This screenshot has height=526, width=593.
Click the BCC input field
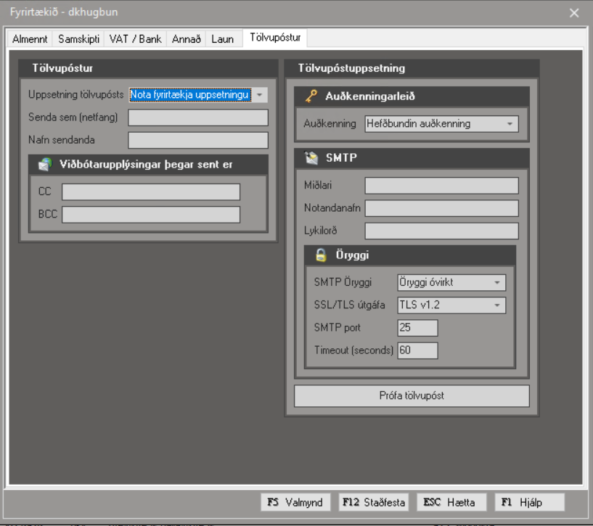coord(151,215)
